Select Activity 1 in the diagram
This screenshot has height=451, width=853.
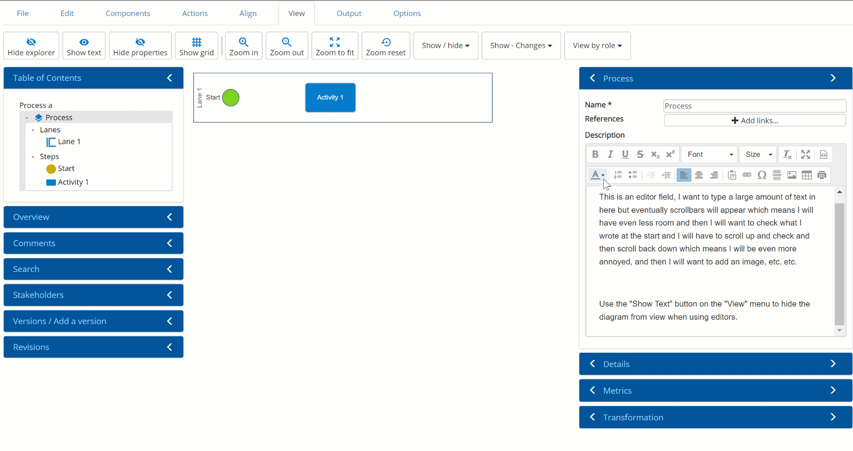point(330,97)
